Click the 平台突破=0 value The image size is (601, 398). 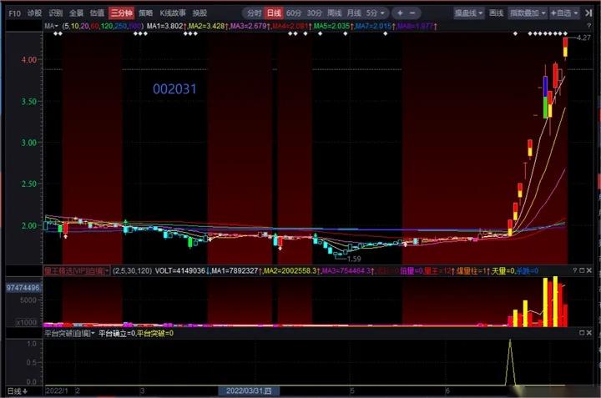pyautogui.click(x=155, y=333)
